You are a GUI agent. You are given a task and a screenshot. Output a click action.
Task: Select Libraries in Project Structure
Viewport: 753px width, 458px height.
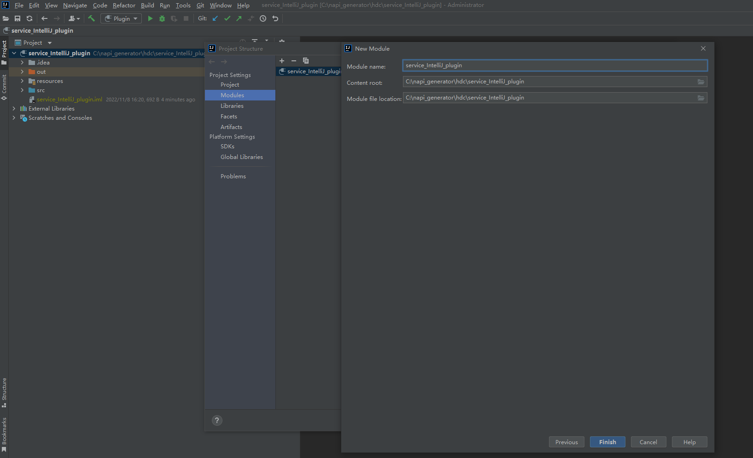(232, 106)
